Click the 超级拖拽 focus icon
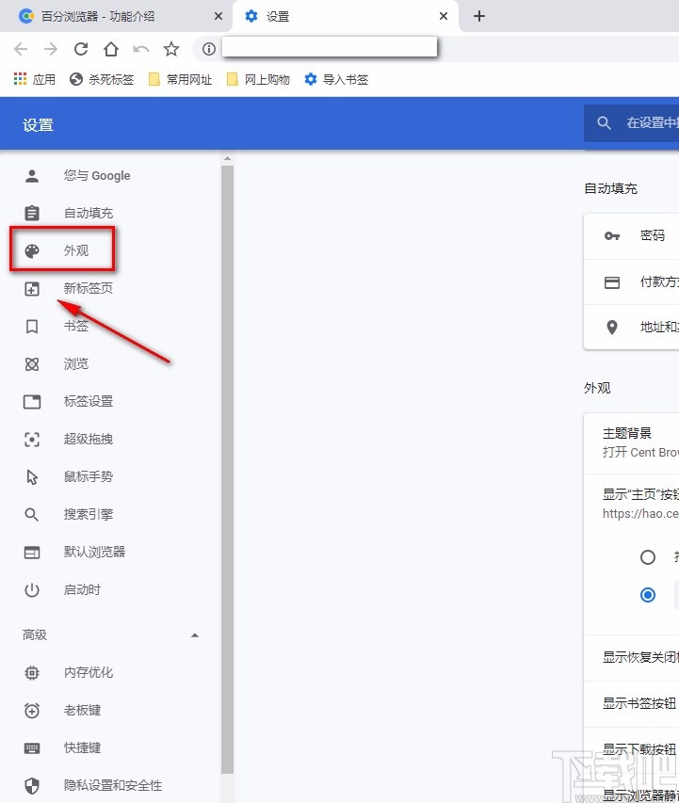This screenshot has width=679, height=803. coord(32,440)
